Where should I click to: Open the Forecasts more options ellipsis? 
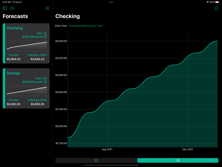(12, 8)
